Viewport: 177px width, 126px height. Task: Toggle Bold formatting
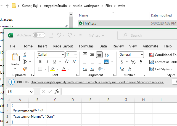pyautogui.click(x=40, y=62)
